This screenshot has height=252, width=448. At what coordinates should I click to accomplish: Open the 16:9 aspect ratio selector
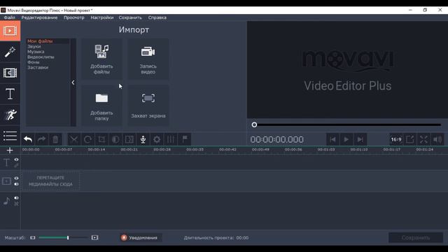[x=396, y=139]
